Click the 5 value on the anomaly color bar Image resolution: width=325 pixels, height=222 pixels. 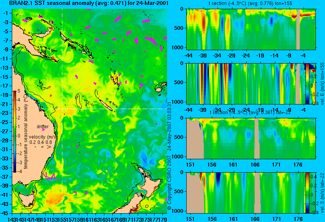19,91
